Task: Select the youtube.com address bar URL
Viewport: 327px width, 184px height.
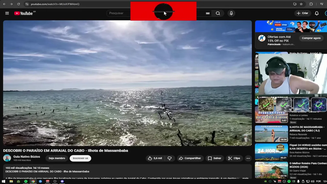Action: tap(55, 4)
